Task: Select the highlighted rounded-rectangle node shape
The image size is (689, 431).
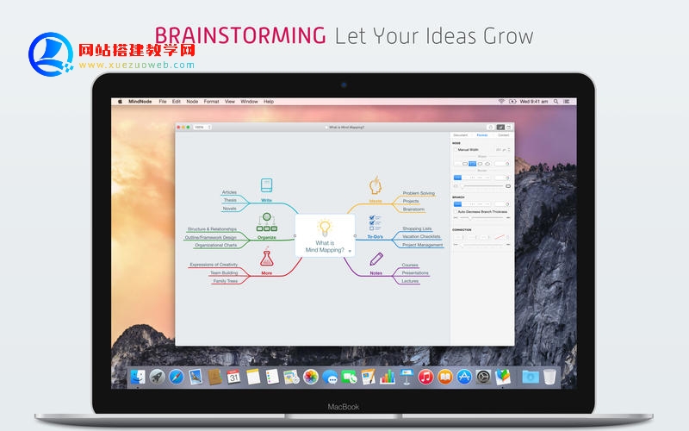Action: (472, 164)
